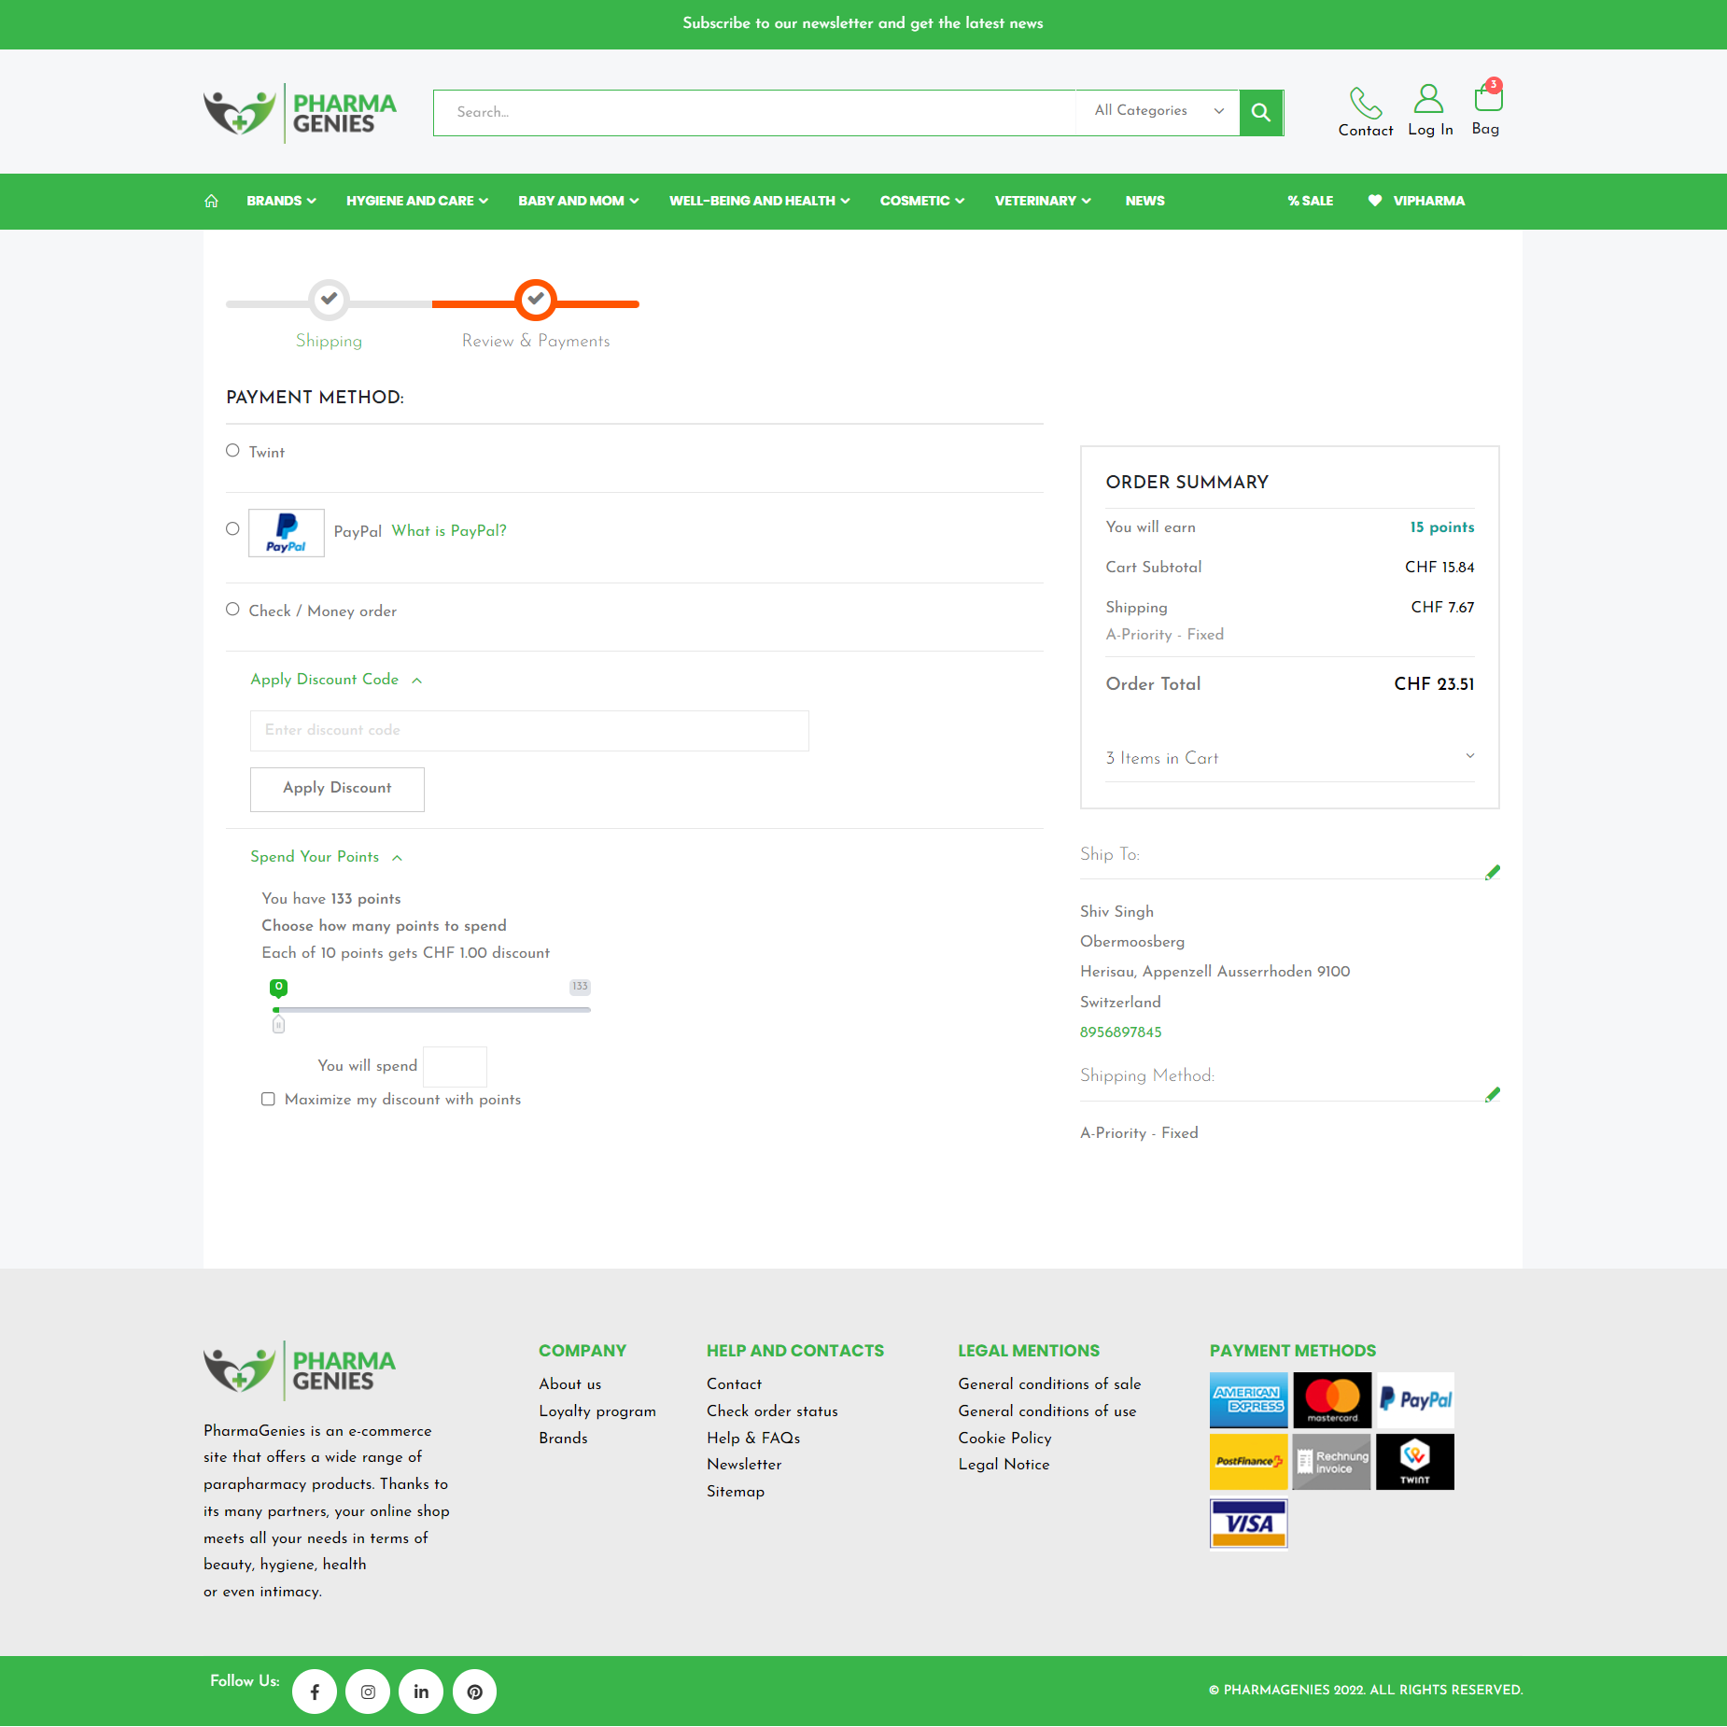Open What is PayPal? link
This screenshot has width=1727, height=1727.
449,531
